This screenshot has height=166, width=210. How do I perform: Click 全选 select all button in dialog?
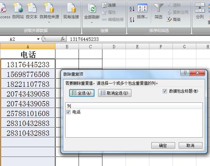click(82, 93)
